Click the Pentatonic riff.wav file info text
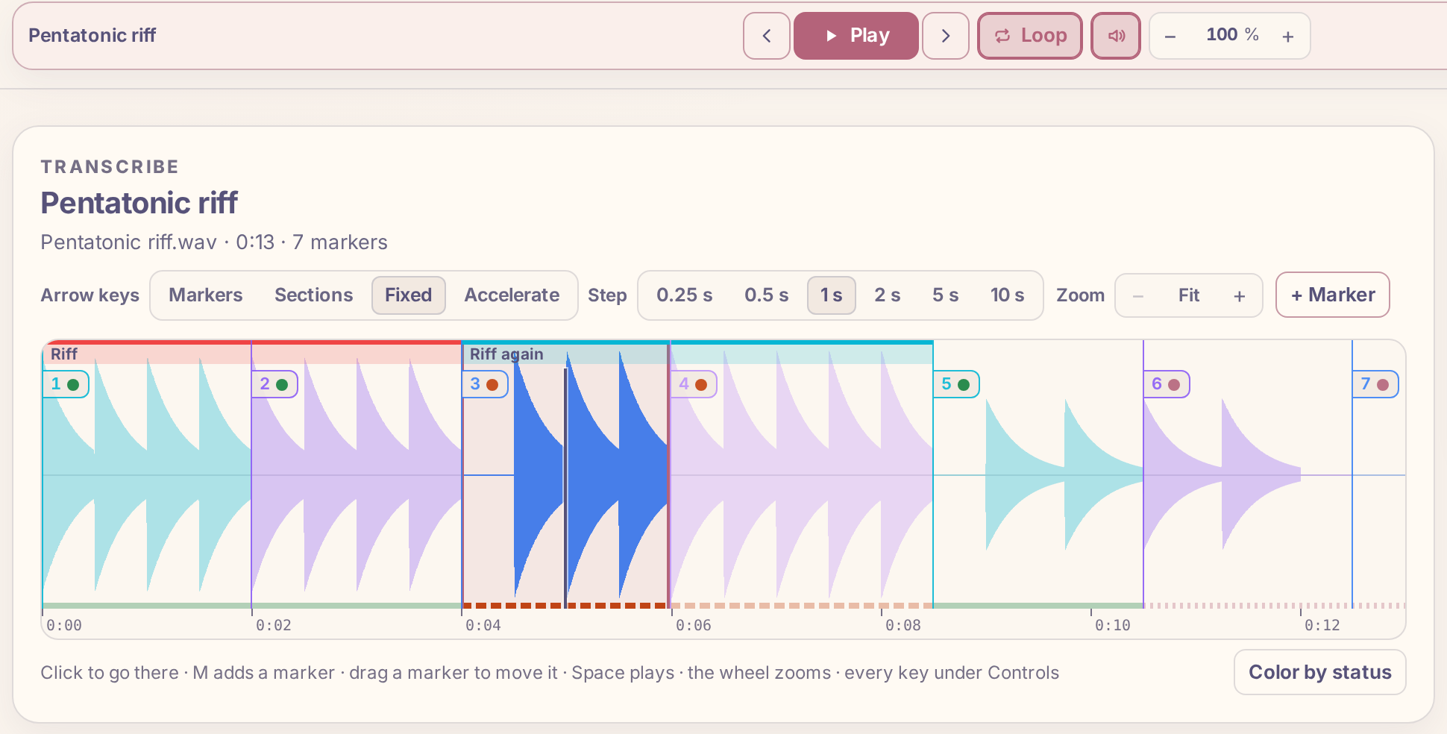This screenshot has height=734, width=1447. 214,242
